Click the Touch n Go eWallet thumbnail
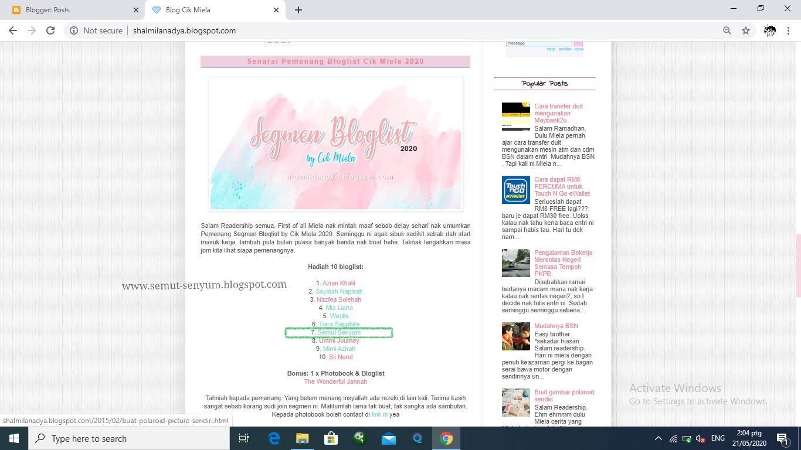The height and width of the screenshot is (450, 801). [x=515, y=190]
